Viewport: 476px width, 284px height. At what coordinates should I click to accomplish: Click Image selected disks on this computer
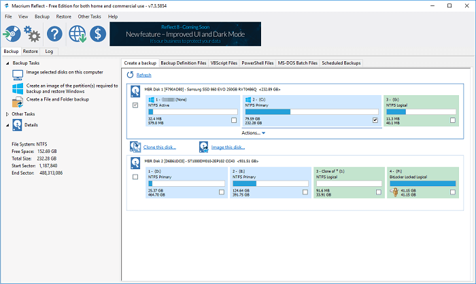click(65, 72)
